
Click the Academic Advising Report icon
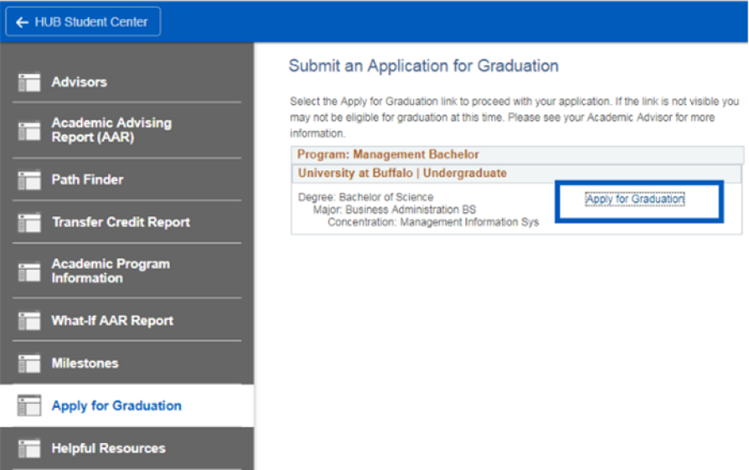29,131
